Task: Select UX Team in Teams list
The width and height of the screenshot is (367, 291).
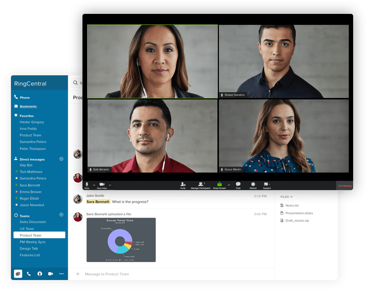Action: pos(27,229)
